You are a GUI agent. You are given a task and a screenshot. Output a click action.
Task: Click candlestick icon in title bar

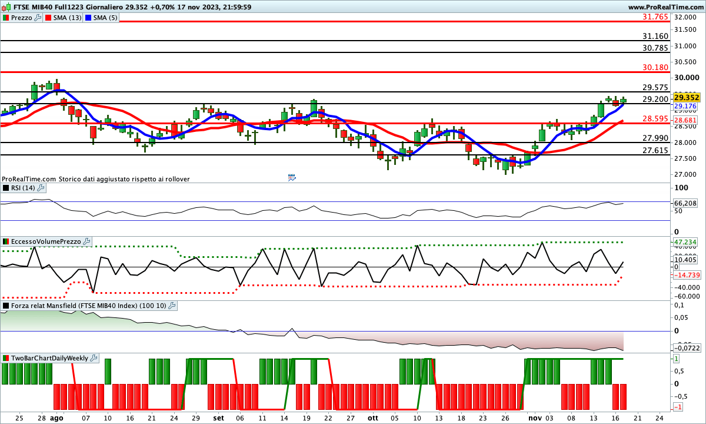5,7
